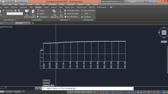Open the Draw menu

point(44,5)
